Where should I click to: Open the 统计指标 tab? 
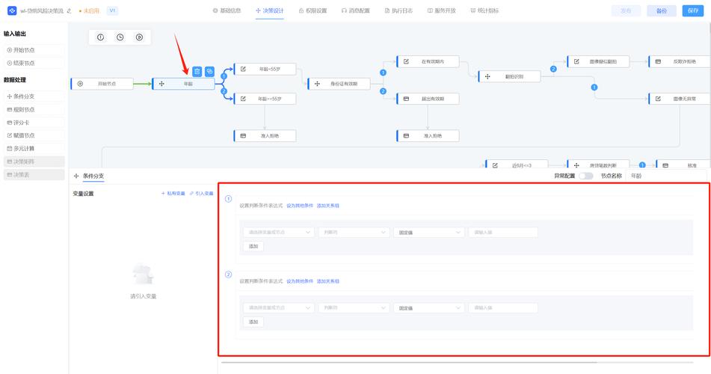484,10
